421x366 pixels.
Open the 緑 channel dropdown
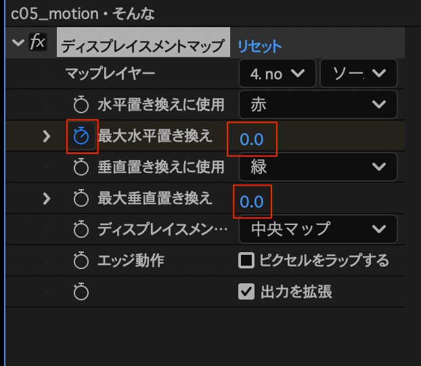click(317, 167)
